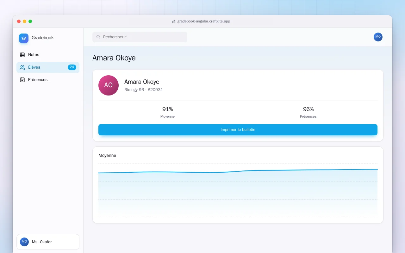
Task: Click the Gradebook graduation cap logo
Action: click(24, 38)
